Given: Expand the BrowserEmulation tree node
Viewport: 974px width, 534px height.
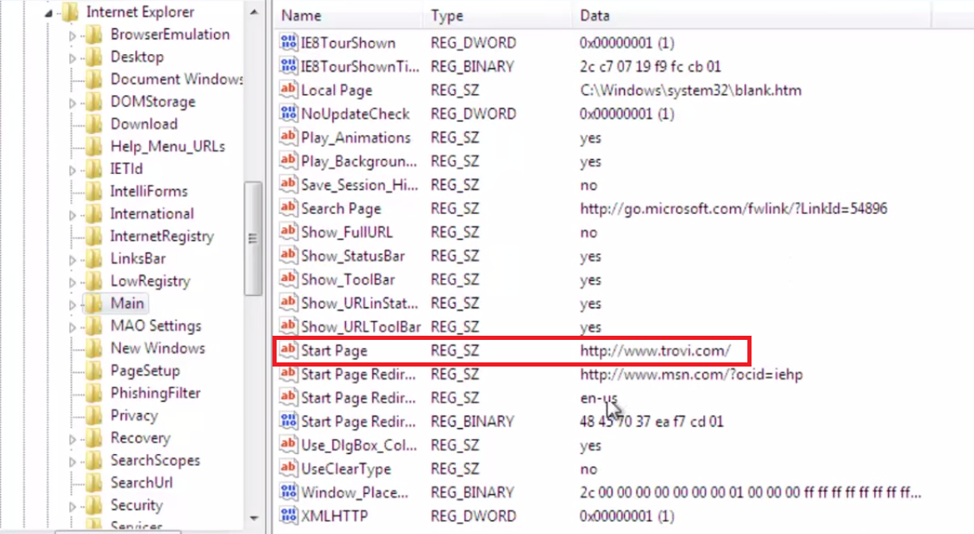Looking at the screenshot, I should pos(73,36).
